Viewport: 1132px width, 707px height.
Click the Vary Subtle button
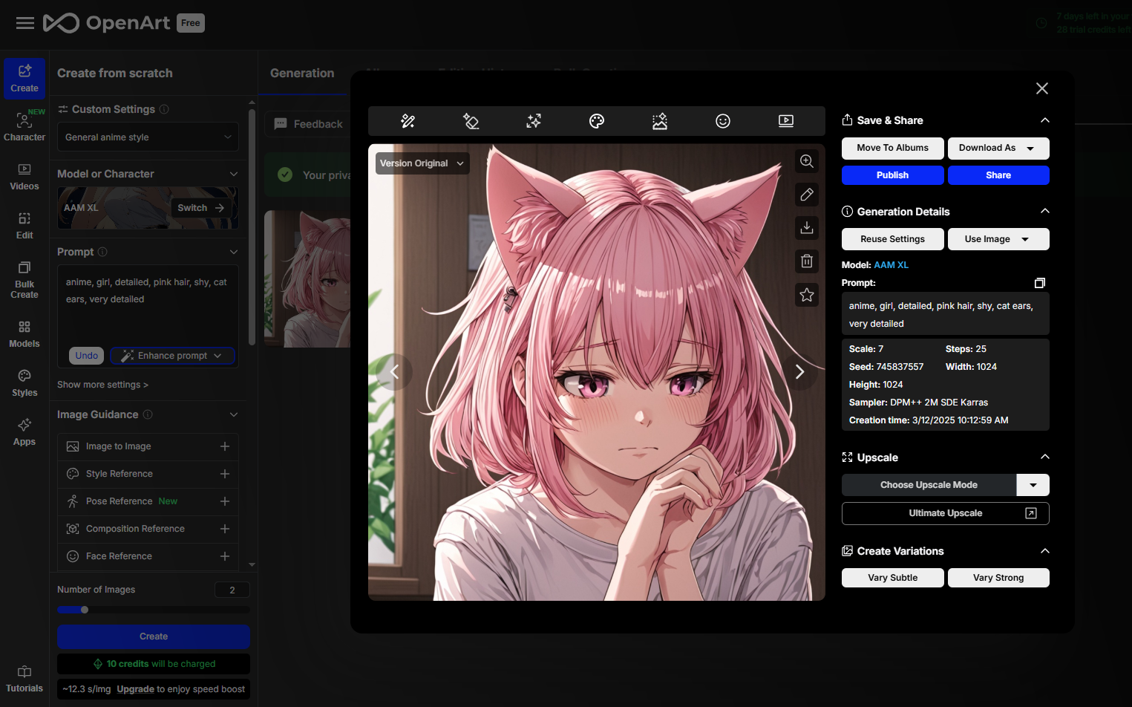(x=892, y=578)
